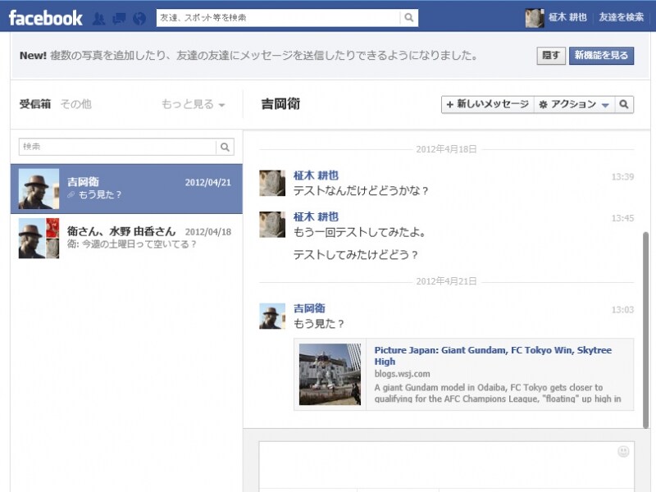This screenshot has height=492, width=656.
Task: Click the 新しいメッセージ button
Action: coord(487,104)
